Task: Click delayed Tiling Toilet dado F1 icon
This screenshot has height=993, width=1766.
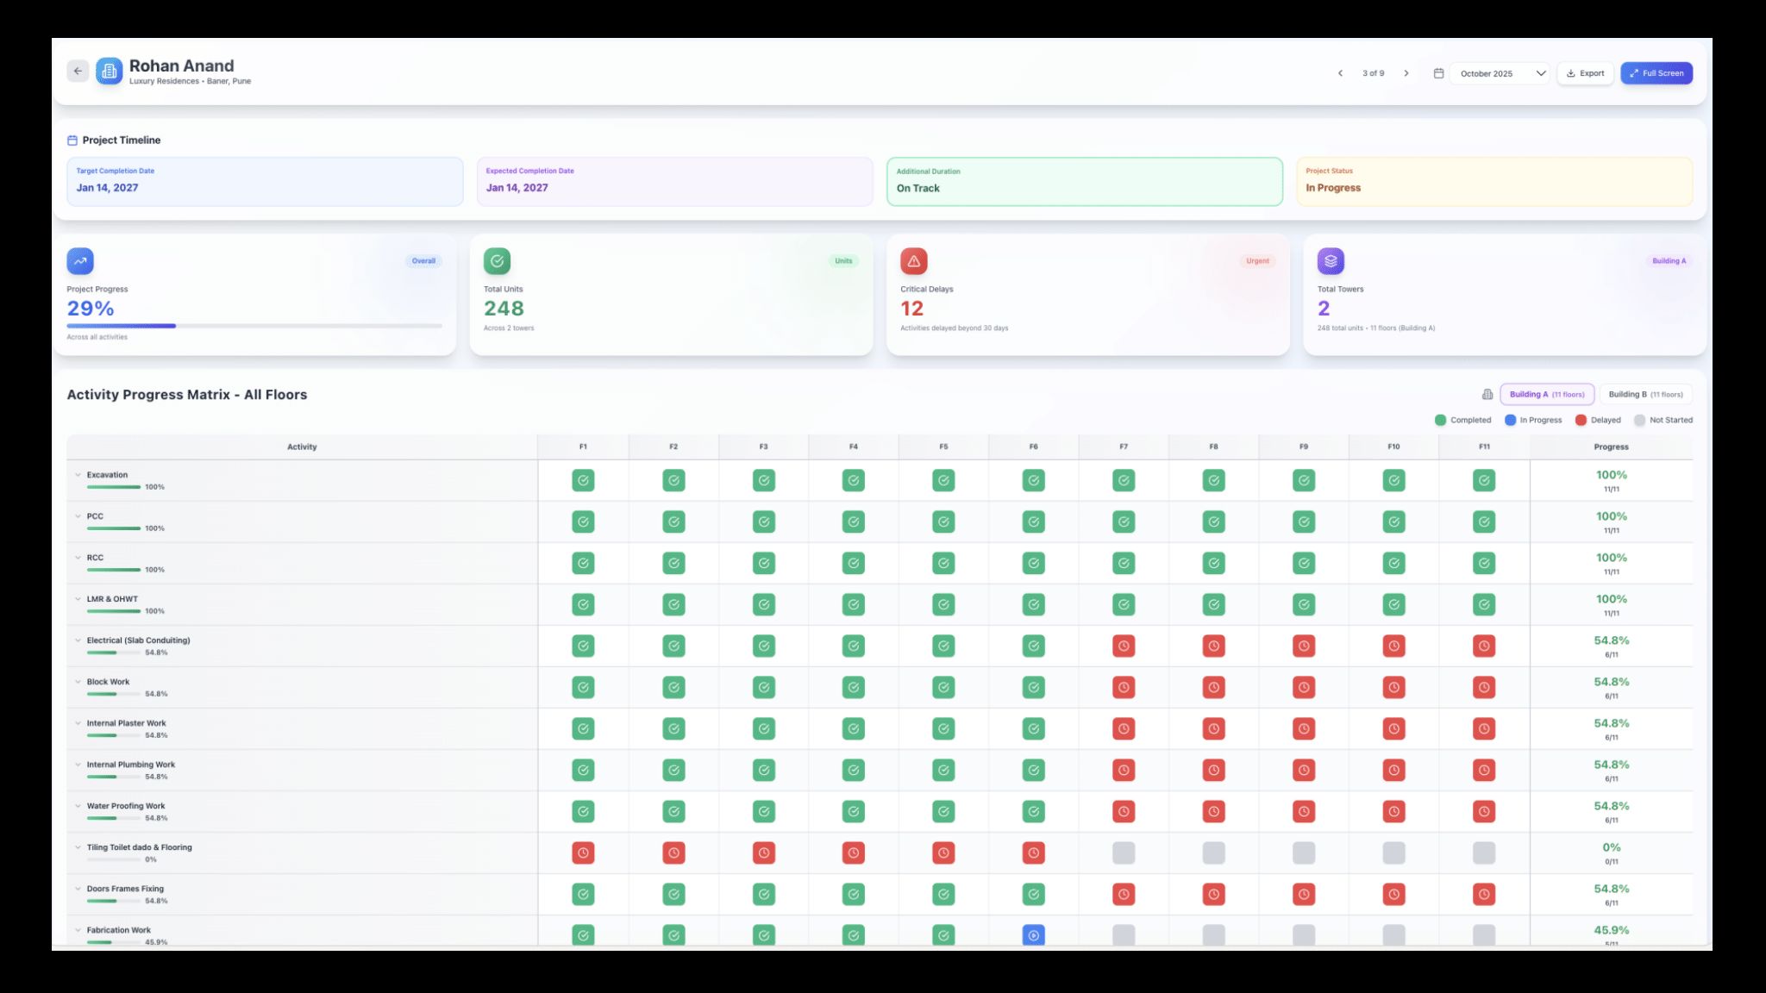Action: point(583,852)
